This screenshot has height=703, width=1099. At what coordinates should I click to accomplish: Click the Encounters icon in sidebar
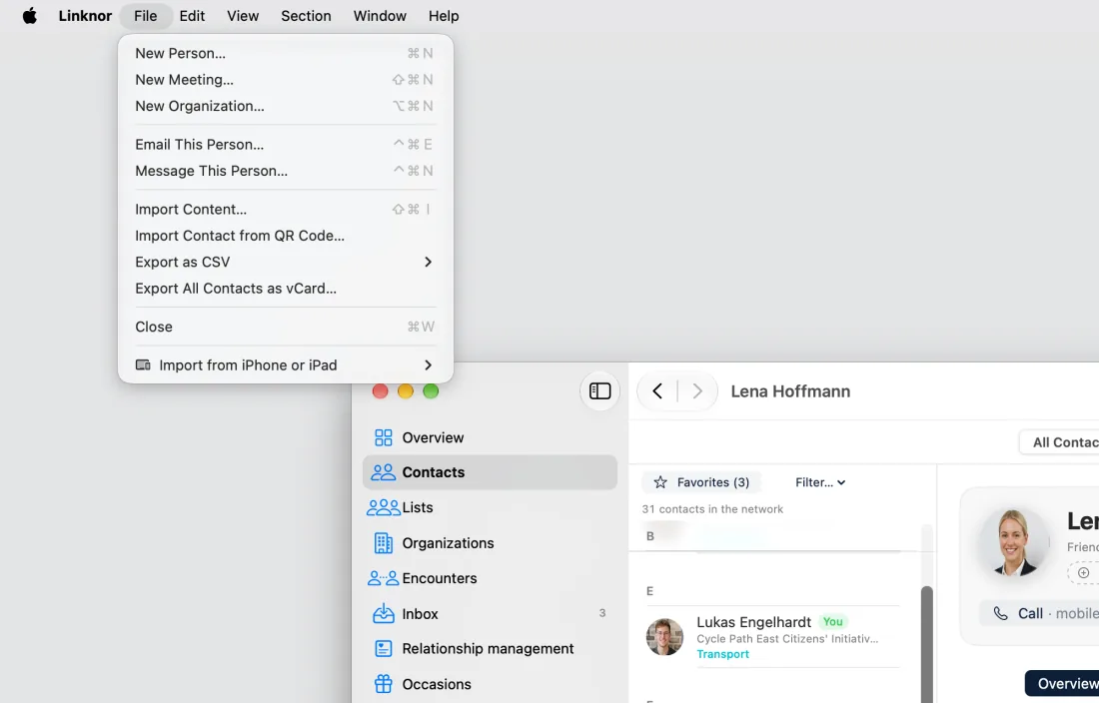[x=383, y=577]
